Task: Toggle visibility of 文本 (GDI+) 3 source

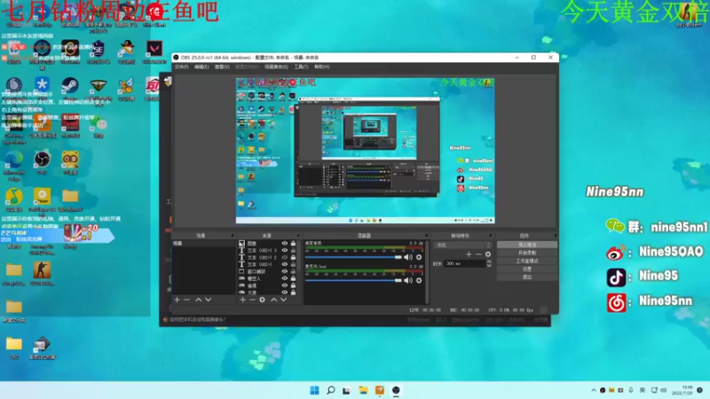Action: pyautogui.click(x=284, y=250)
